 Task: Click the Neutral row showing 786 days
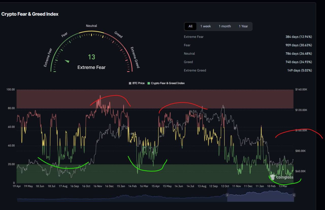[248, 53]
